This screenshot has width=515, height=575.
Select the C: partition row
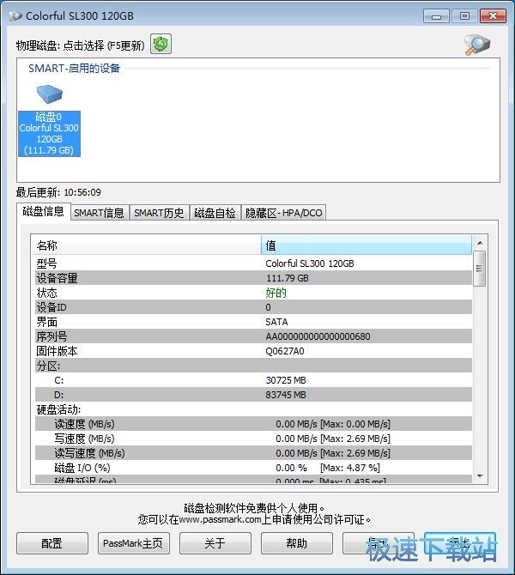point(253,380)
